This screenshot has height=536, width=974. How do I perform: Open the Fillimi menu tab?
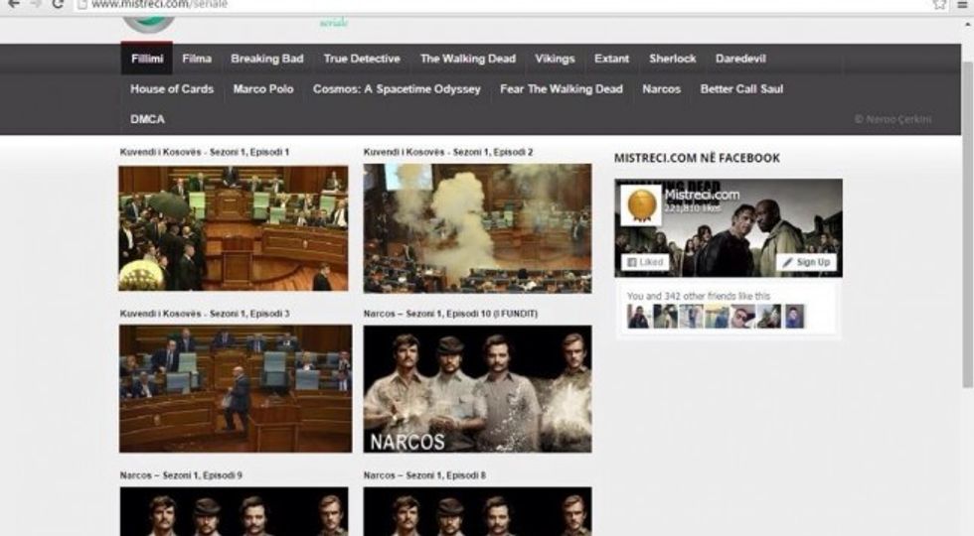pyautogui.click(x=147, y=59)
